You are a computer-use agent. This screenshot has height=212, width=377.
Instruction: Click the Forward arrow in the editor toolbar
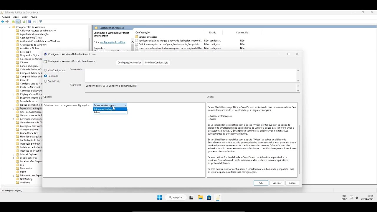click(x=7, y=22)
